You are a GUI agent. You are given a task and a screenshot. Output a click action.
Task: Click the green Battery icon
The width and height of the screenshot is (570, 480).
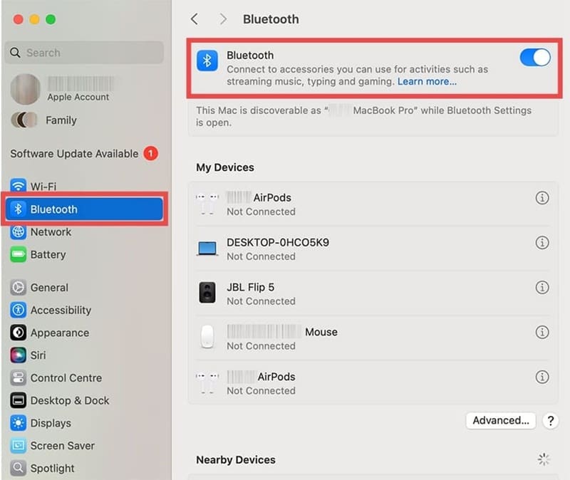pyautogui.click(x=19, y=254)
